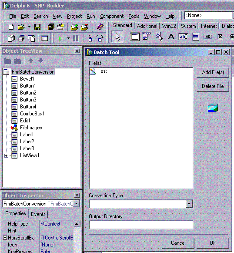The width and height of the screenshot is (234, 253).
Task: Click the View Form icon
Action: click(x=21, y=38)
